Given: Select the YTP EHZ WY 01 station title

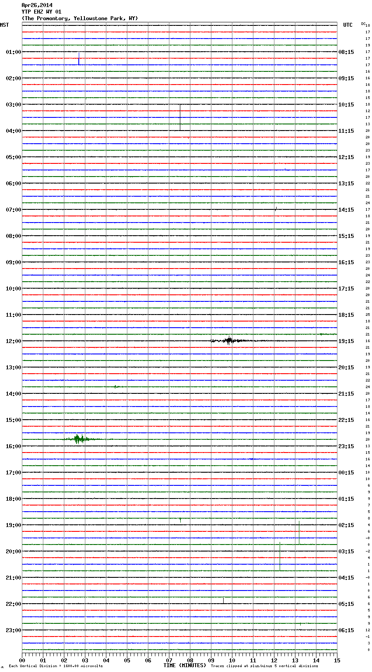Looking at the screenshot, I should click(x=41, y=12).
